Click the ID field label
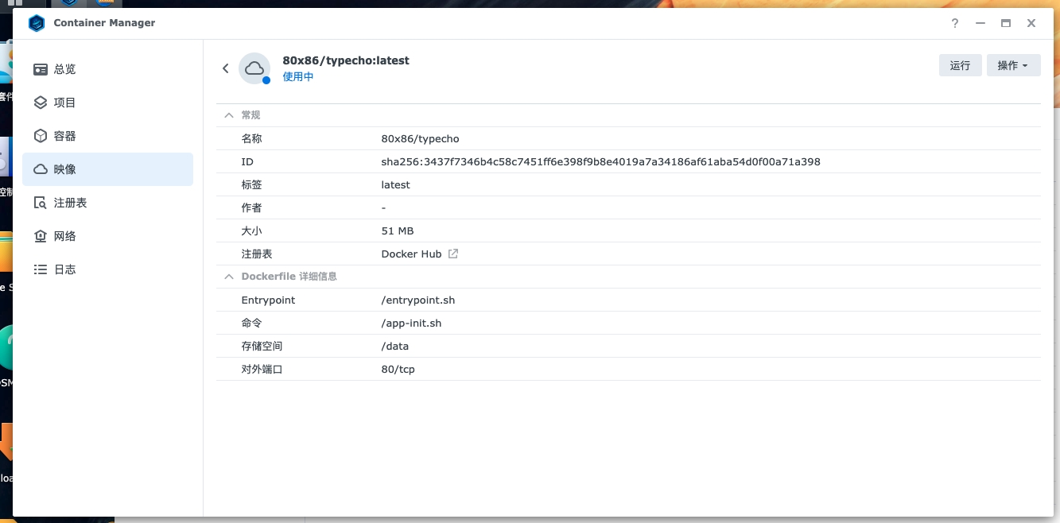Image resolution: width=1060 pixels, height=523 pixels. (x=247, y=161)
